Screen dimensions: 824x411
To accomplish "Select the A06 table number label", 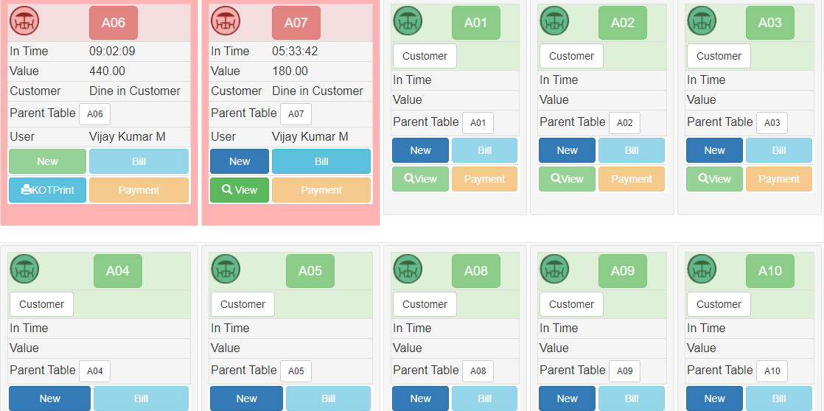I will coord(114,23).
